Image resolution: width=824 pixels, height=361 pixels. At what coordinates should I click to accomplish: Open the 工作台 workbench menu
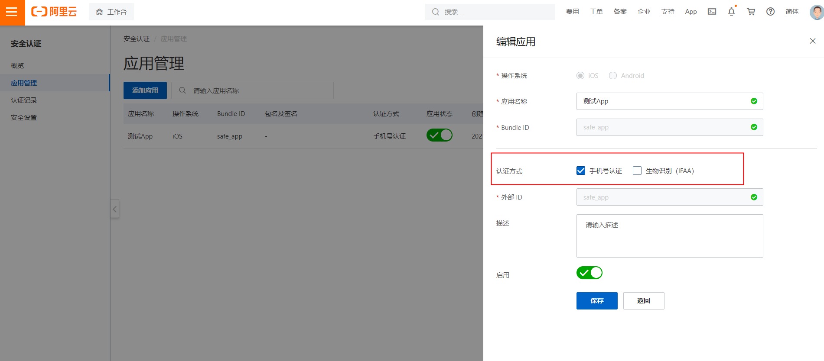coord(111,12)
